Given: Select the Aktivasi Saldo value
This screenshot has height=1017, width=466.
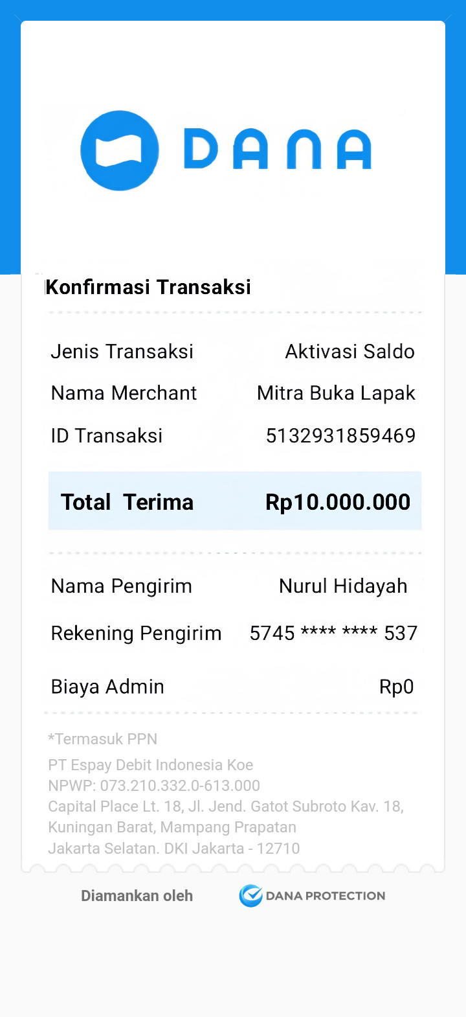Looking at the screenshot, I should [350, 351].
